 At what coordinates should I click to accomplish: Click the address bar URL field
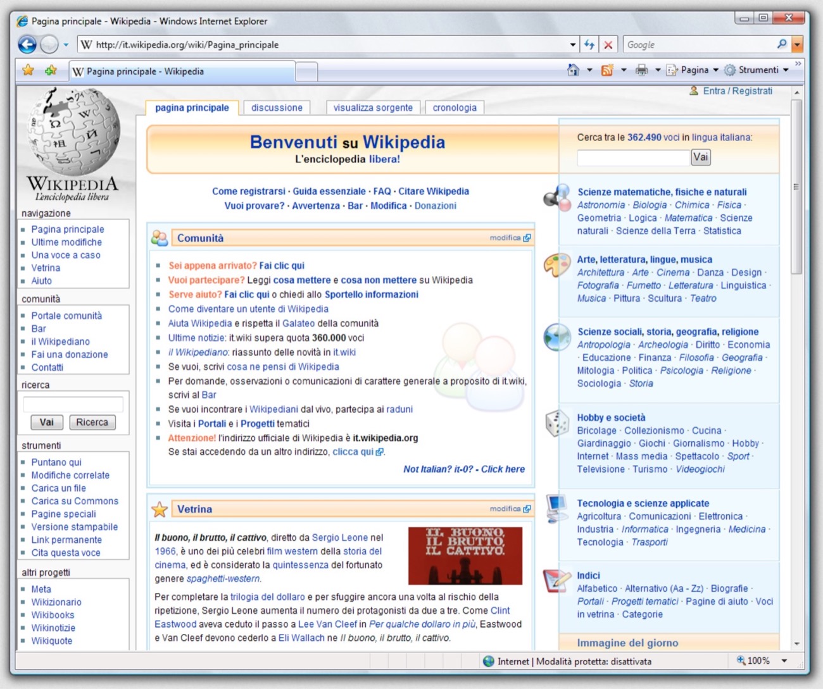(323, 45)
